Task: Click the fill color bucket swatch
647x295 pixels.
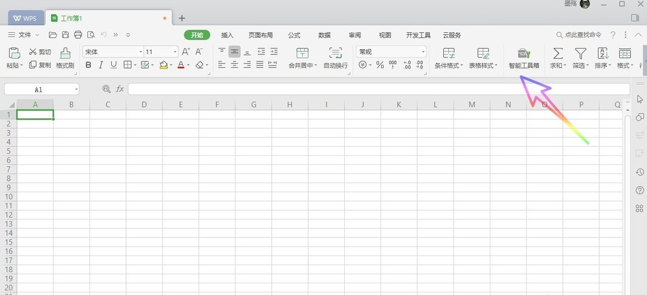Action: (x=164, y=65)
